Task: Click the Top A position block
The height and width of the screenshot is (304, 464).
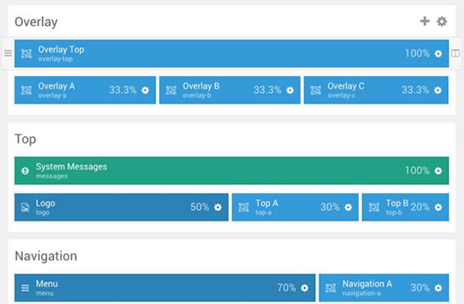Action: click(x=295, y=207)
